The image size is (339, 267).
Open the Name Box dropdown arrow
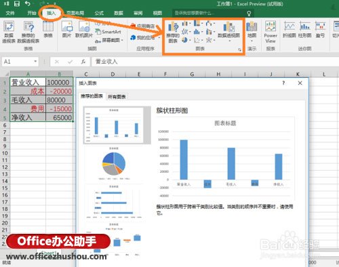[35, 62]
